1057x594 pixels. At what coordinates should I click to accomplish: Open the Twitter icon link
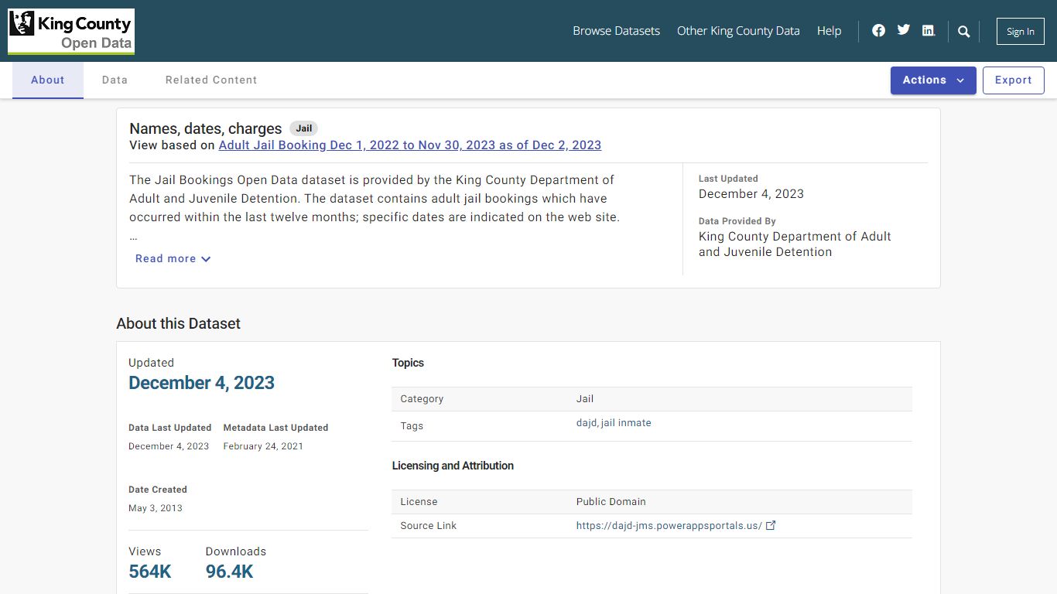904,30
